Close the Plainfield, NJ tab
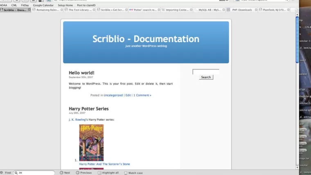This screenshot has width=311, height=175. (288, 10)
